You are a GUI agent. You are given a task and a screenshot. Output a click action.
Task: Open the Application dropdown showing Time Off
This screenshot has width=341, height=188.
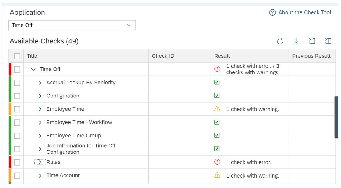[x=72, y=25]
